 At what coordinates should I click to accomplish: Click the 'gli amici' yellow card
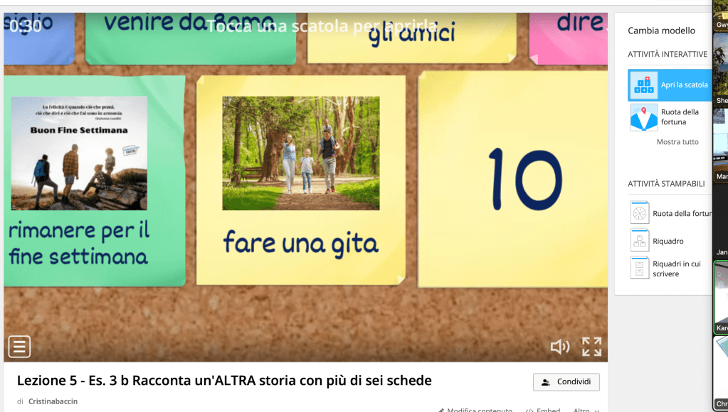pos(411,36)
